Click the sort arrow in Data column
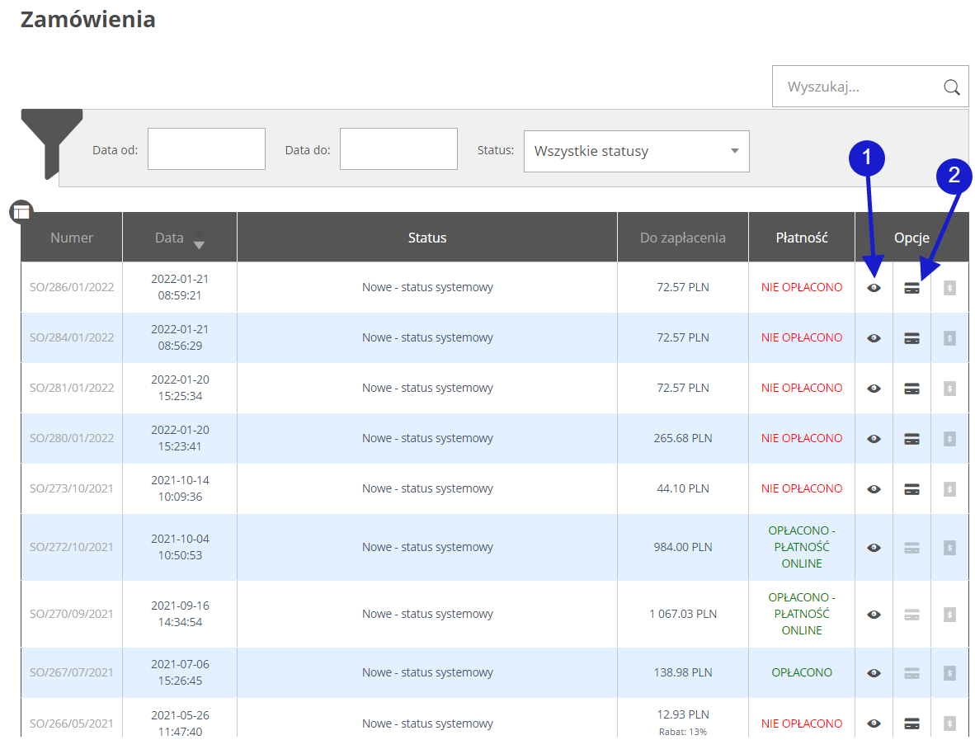 [199, 244]
